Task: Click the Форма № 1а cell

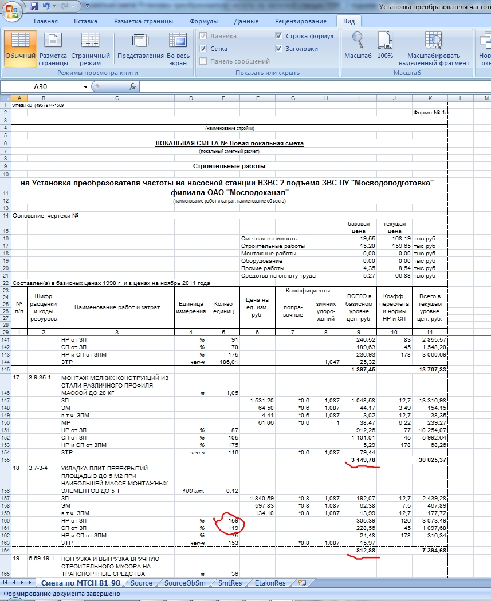Action: (430, 113)
